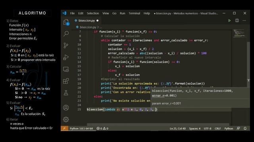
Task: Click the VS Code logo in title bar
Action: [x=64, y=13]
